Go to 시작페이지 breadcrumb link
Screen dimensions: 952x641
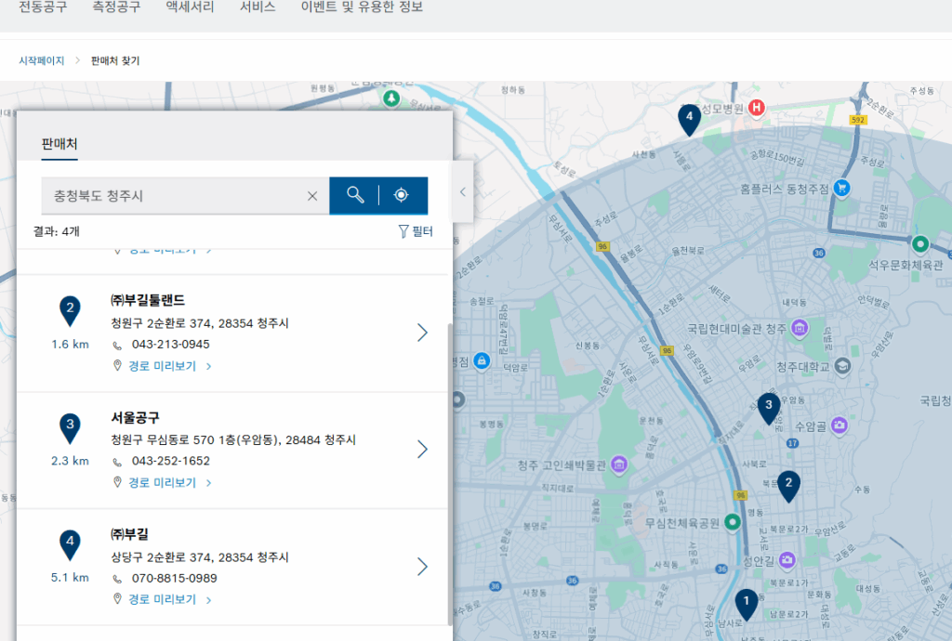41,60
